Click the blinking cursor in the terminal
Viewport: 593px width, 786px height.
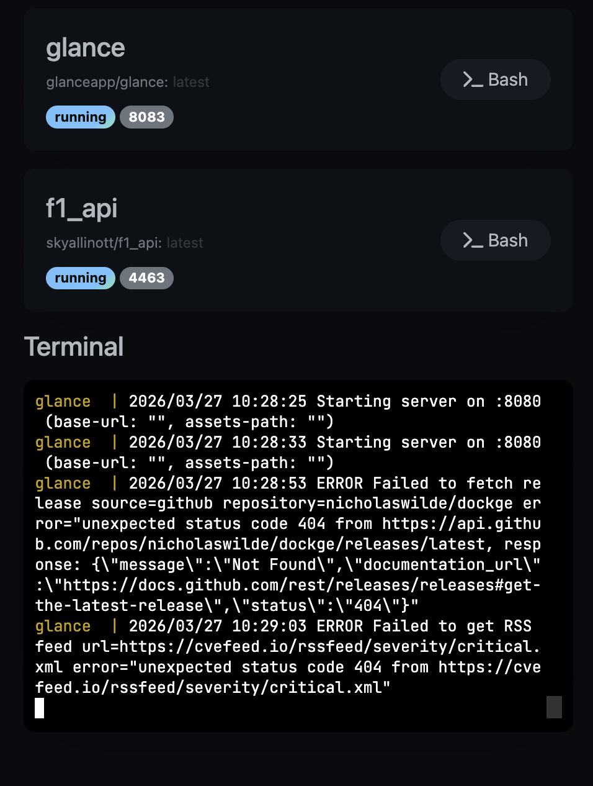(x=38, y=708)
